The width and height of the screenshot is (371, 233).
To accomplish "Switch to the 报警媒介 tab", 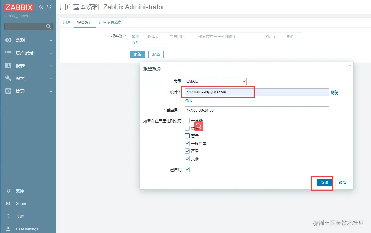I will tap(84, 23).
